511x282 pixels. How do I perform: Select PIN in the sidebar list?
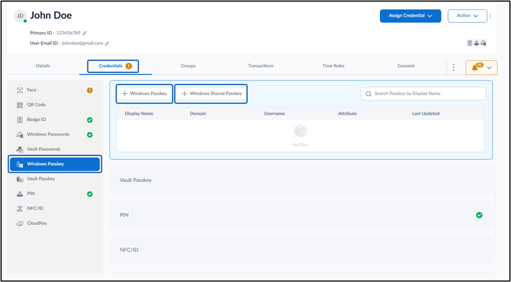pyautogui.click(x=55, y=194)
